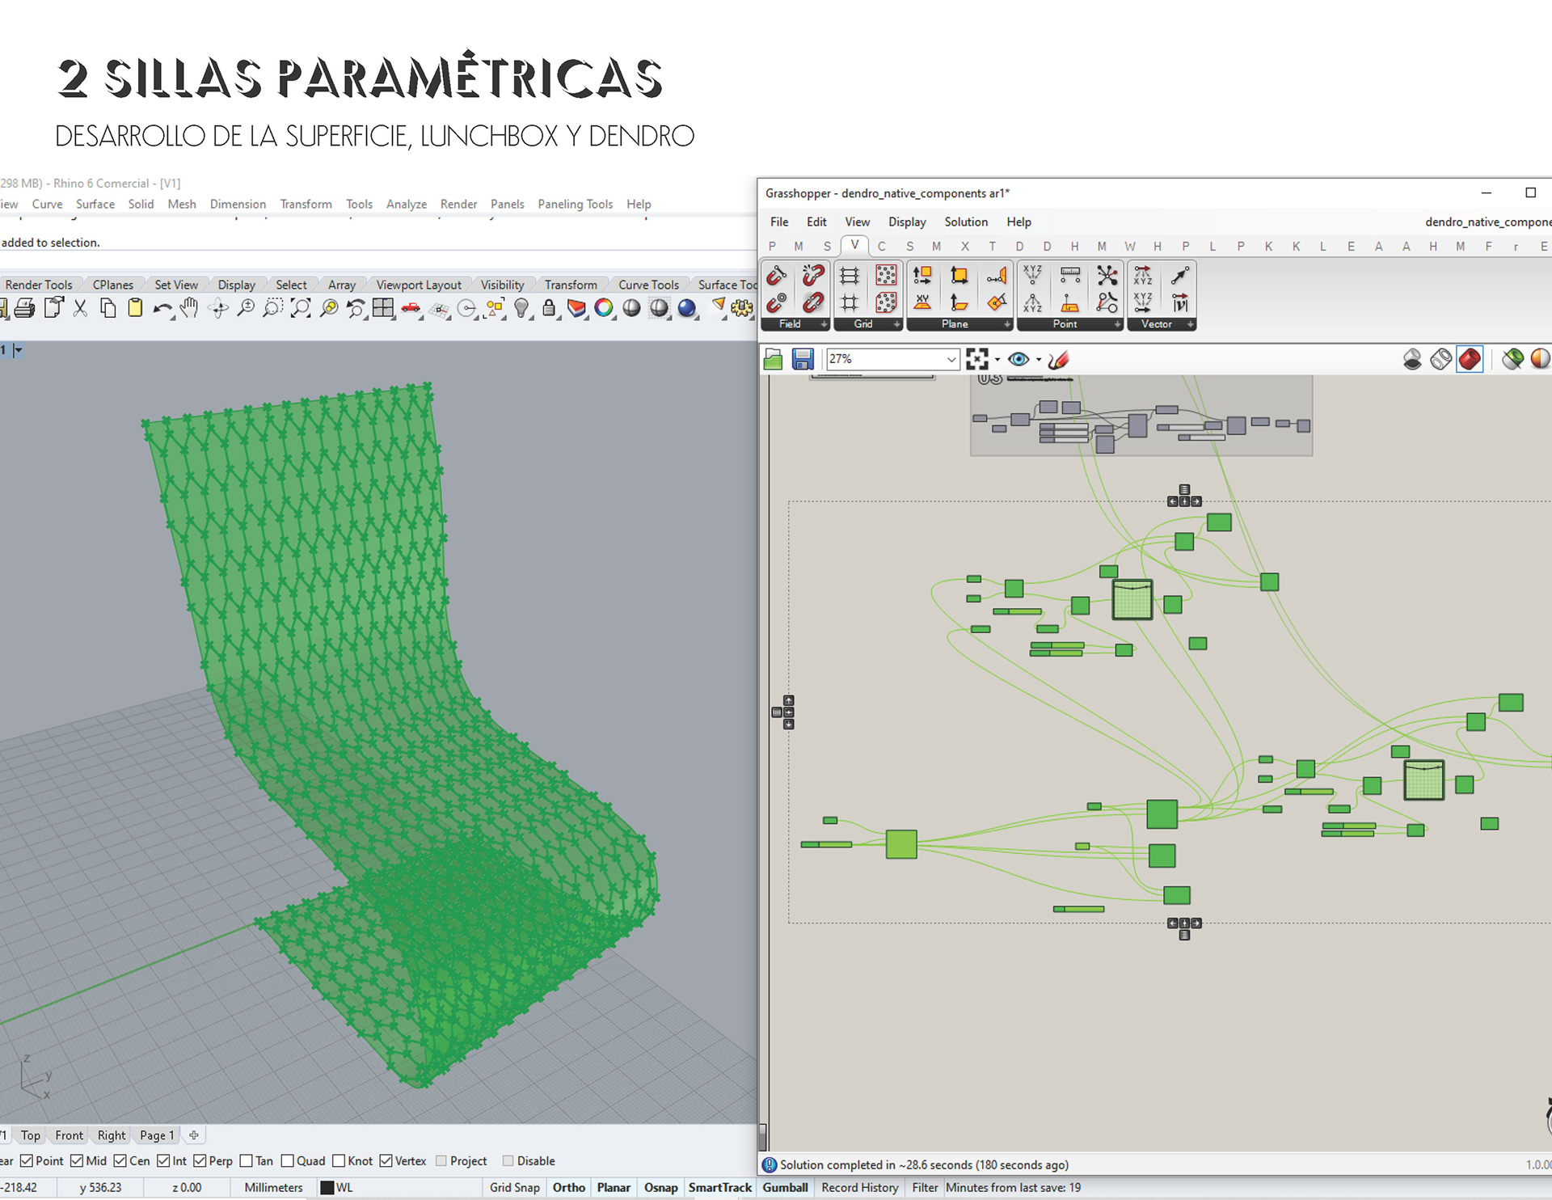Toggle Ortho in the status bar
The image size is (1552, 1200).
[568, 1187]
